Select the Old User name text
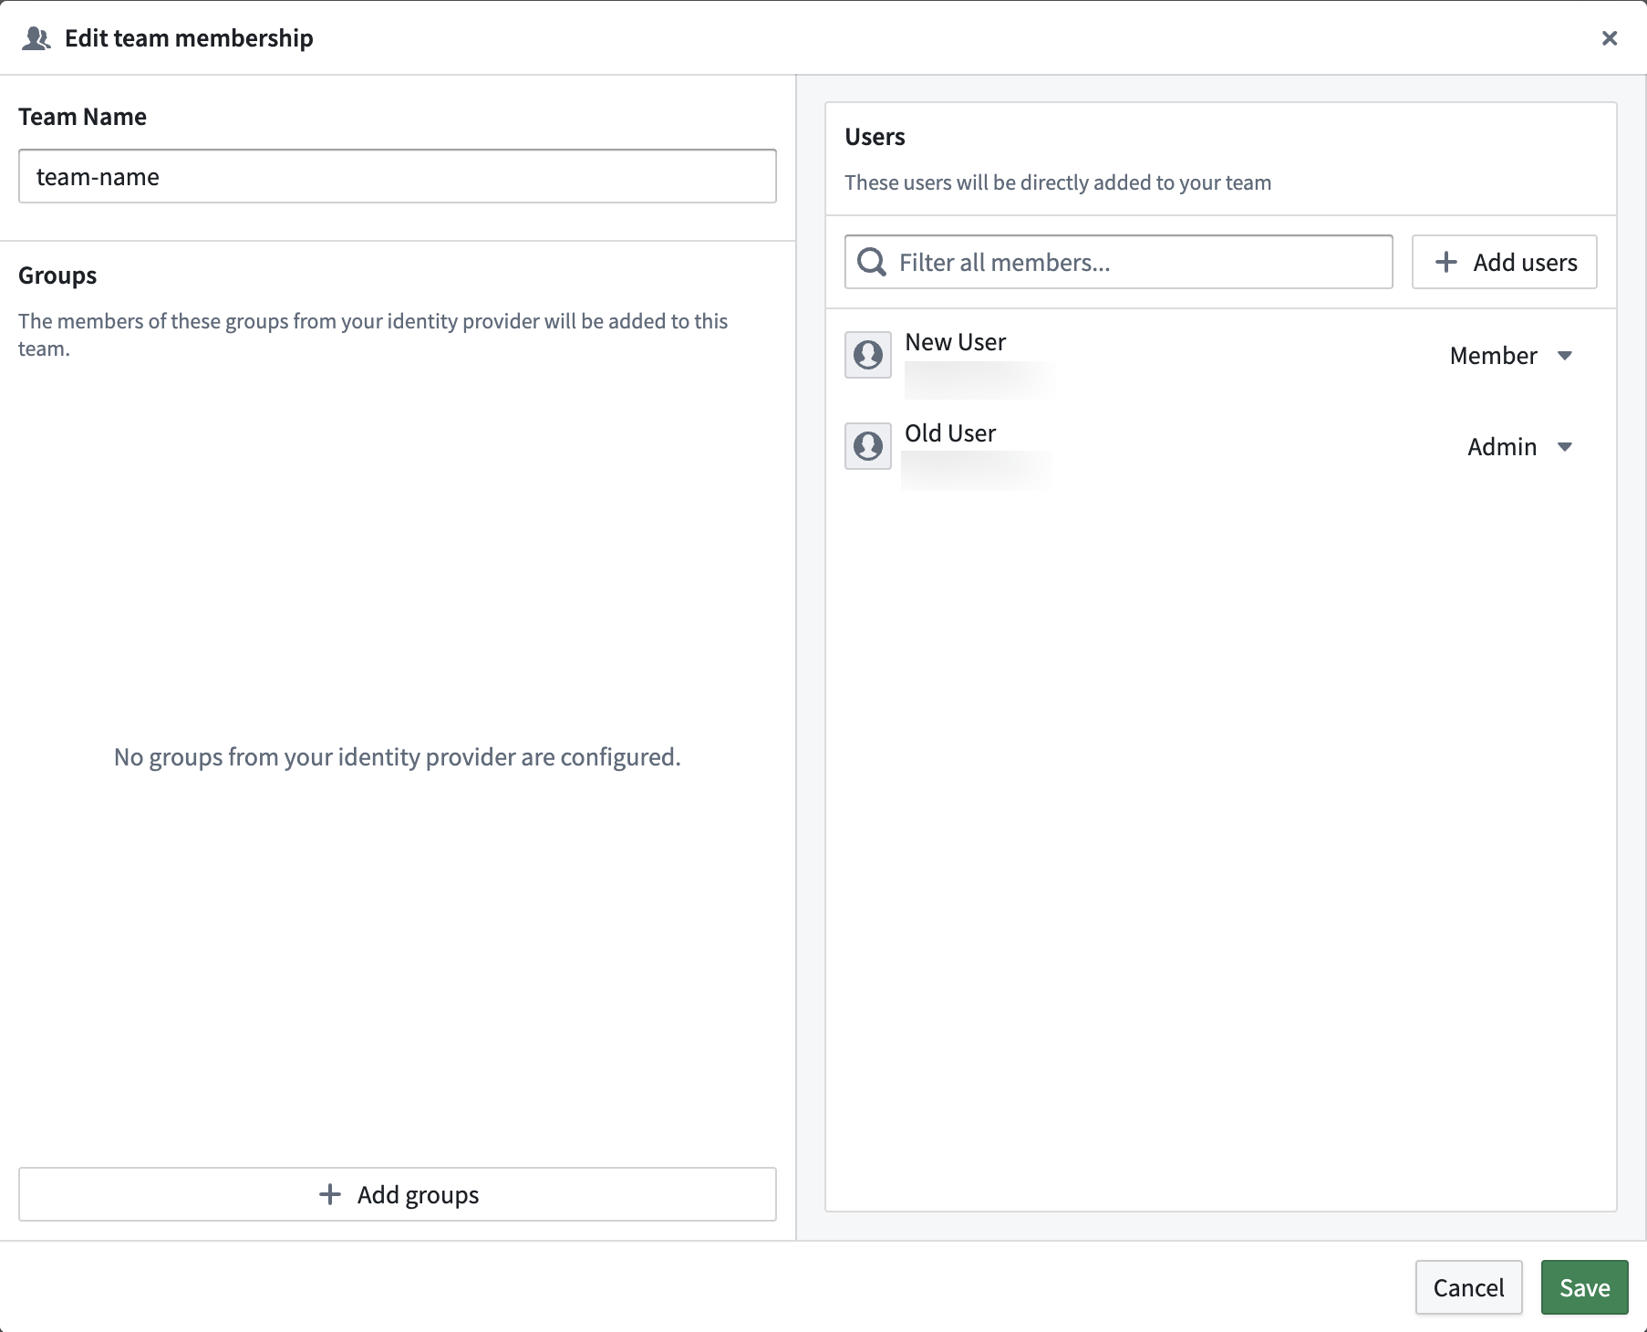 click(950, 433)
